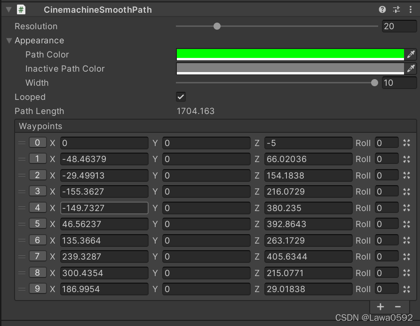Open the component help reference icon
This screenshot has width=420, height=326.
coord(382,10)
